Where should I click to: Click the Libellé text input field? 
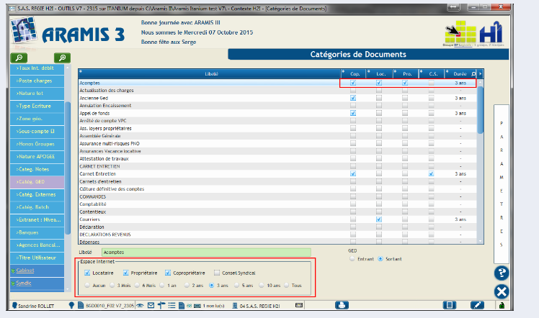(205, 253)
